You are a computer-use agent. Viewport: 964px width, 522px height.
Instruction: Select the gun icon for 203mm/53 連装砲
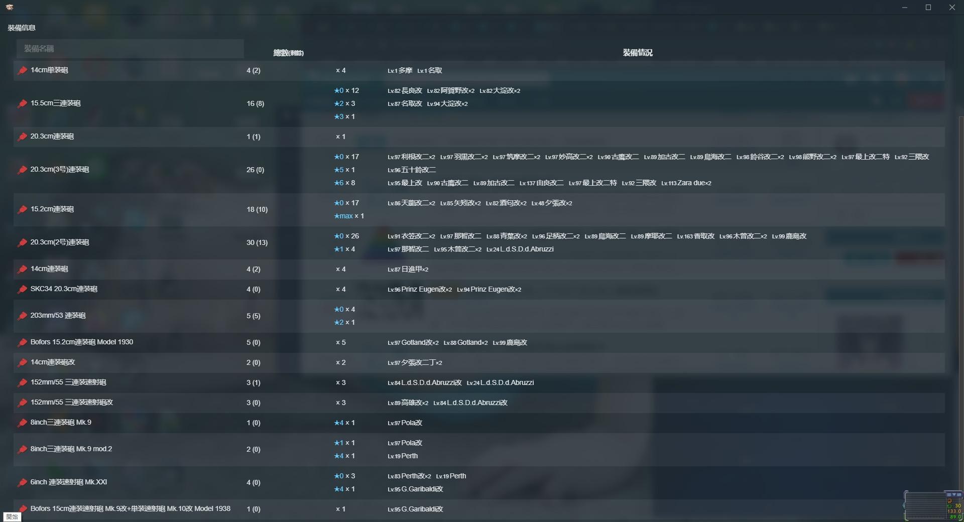(x=22, y=316)
